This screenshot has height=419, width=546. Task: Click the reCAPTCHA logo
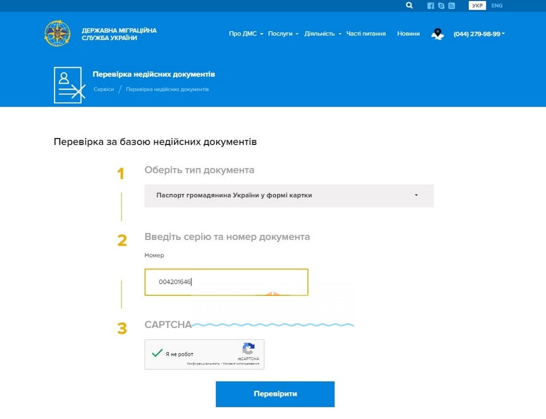point(248,349)
